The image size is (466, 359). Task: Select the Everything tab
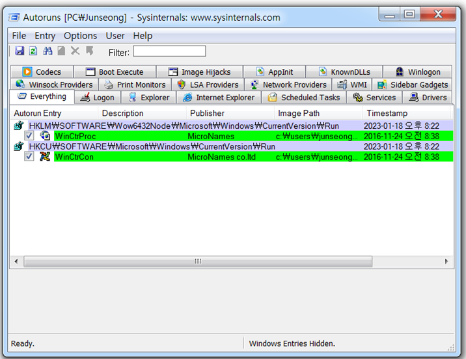click(x=42, y=96)
